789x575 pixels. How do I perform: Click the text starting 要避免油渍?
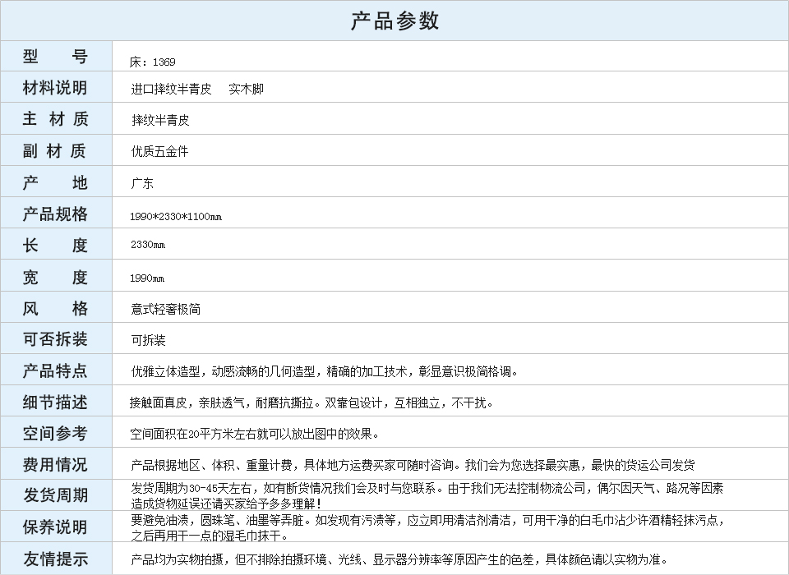[x=427, y=527]
